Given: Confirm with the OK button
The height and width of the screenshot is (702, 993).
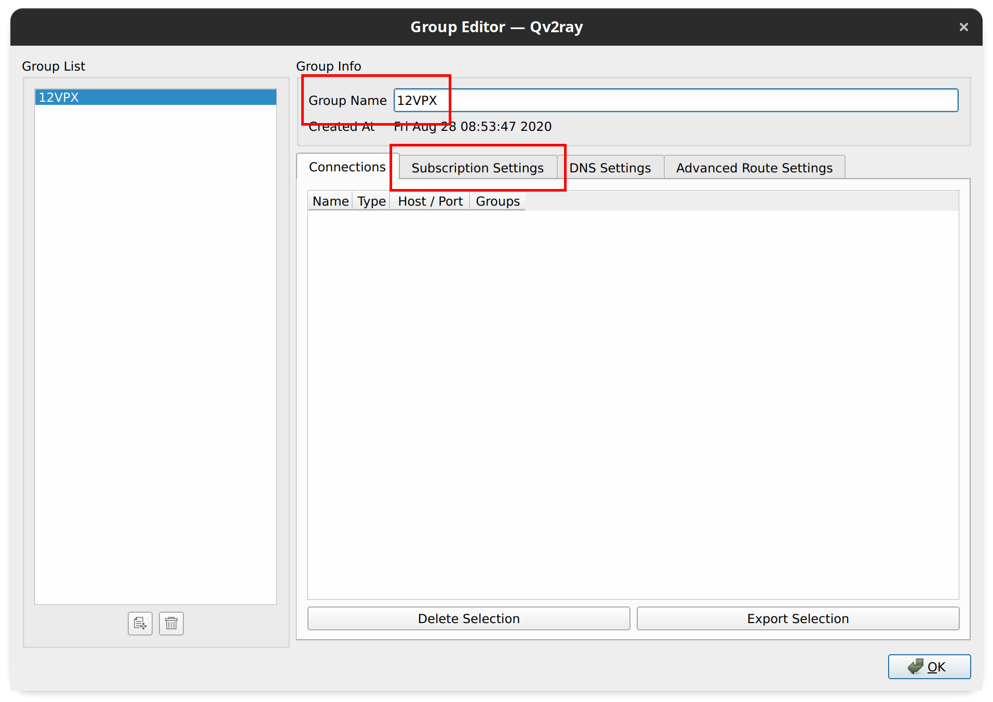Looking at the screenshot, I should click(x=929, y=667).
